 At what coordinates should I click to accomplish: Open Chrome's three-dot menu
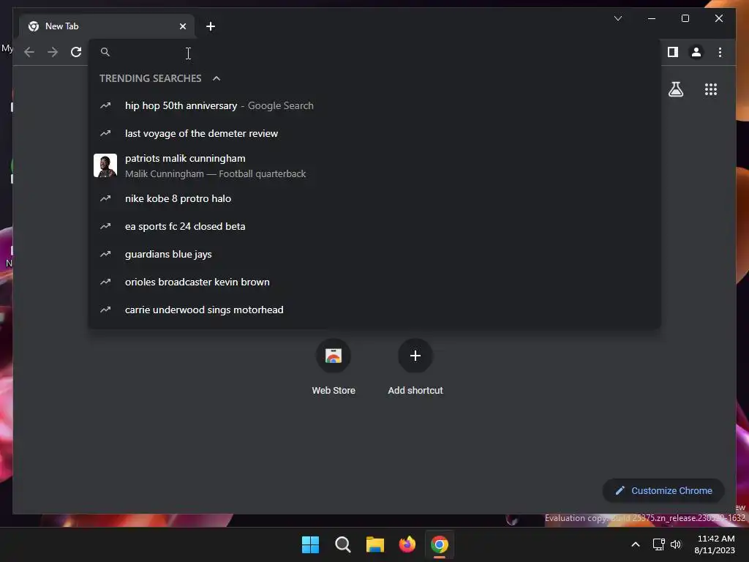pos(720,52)
